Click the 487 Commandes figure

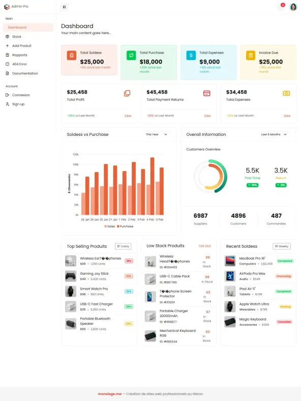click(x=276, y=216)
